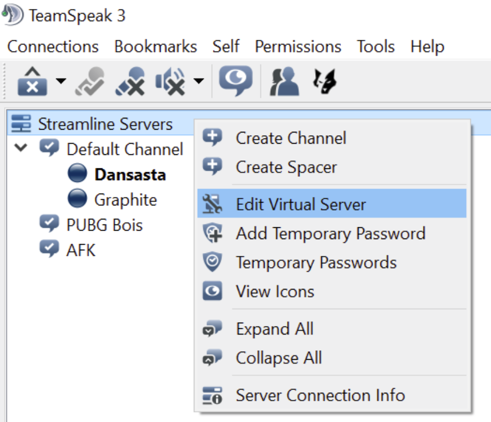The height and width of the screenshot is (422, 491).
Task: Click the disconnect from server toolbar icon
Action: click(x=33, y=81)
